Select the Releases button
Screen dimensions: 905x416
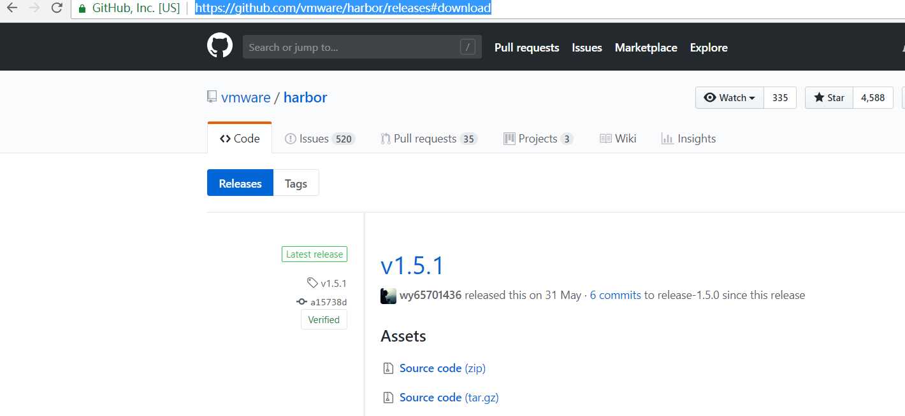(x=240, y=183)
